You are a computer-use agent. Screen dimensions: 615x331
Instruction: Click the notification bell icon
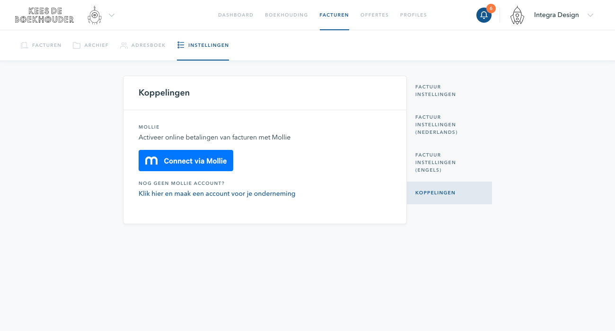(x=483, y=15)
